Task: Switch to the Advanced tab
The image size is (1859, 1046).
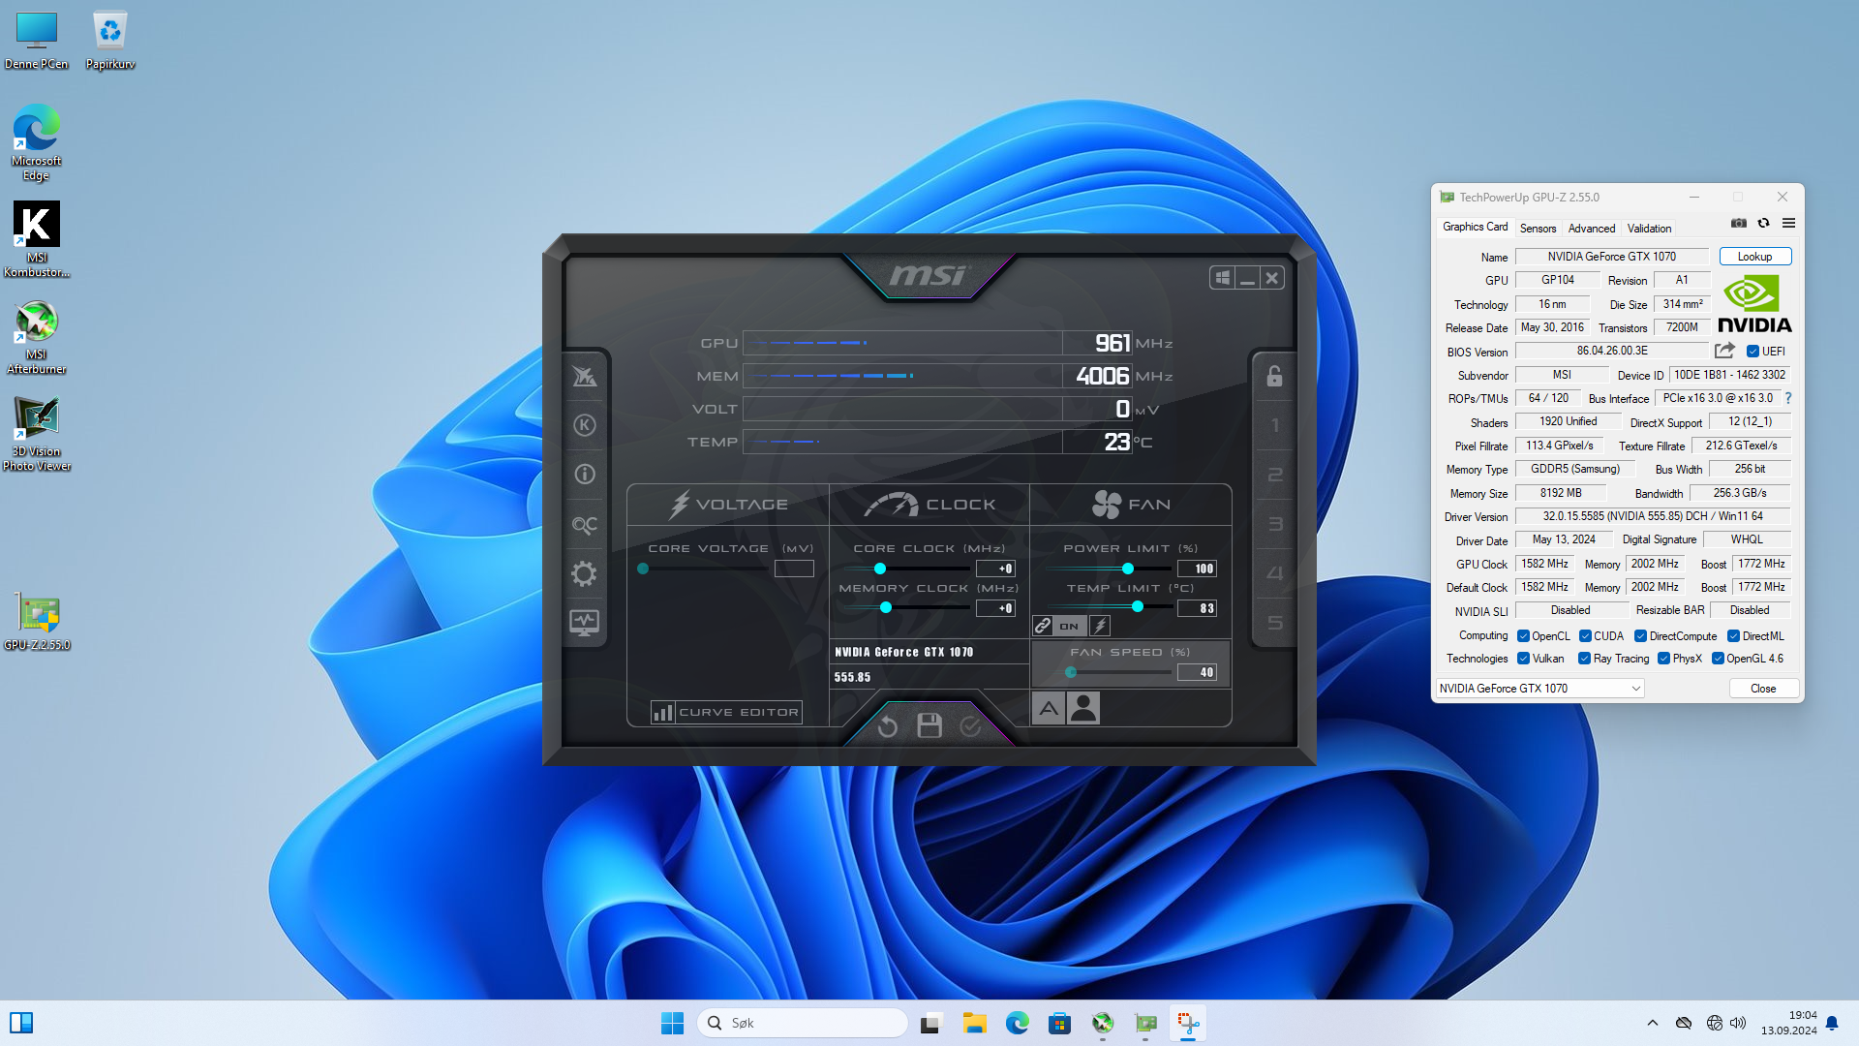Action: (x=1591, y=229)
